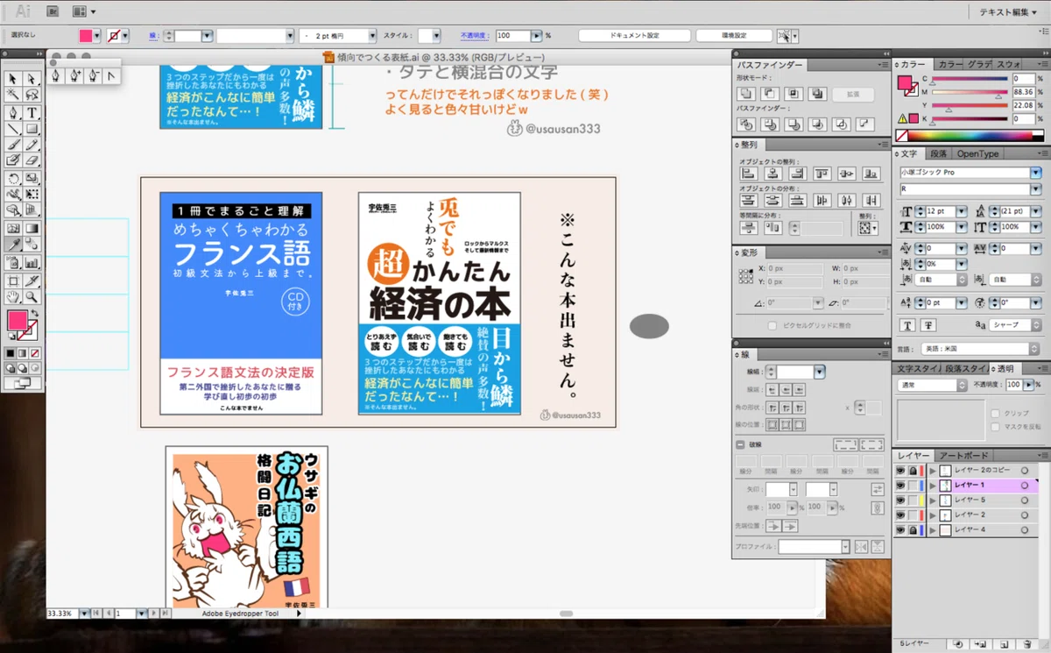Switch to グラデ gradient tab
This screenshot has height=653, width=1051.
(979, 65)
